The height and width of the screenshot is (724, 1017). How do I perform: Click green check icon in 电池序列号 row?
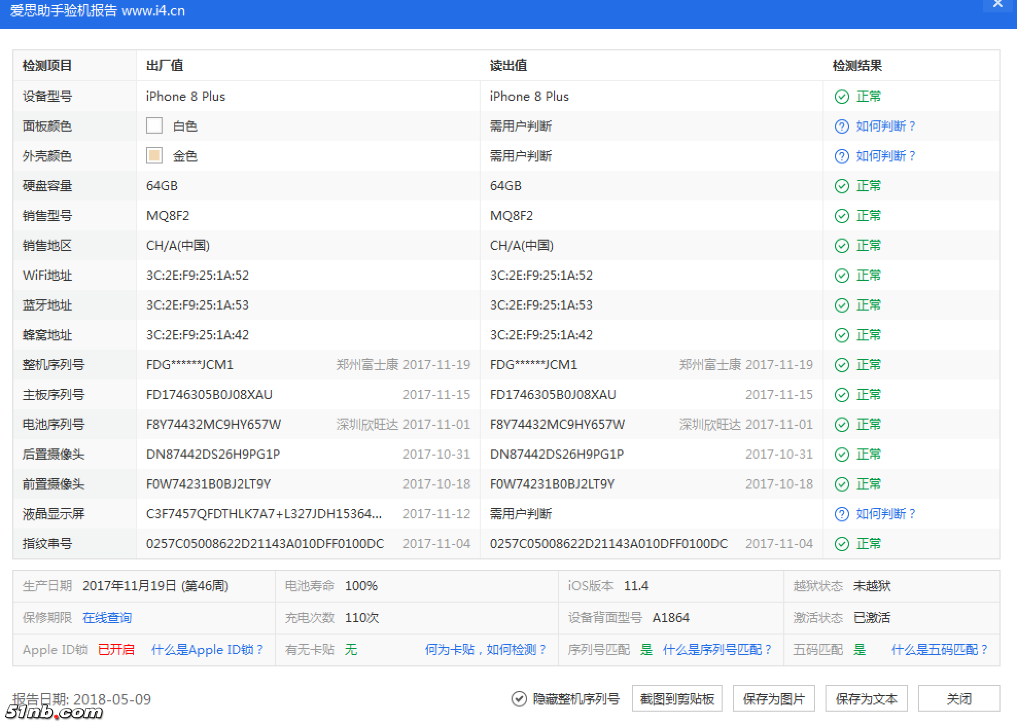click(841, 425)
